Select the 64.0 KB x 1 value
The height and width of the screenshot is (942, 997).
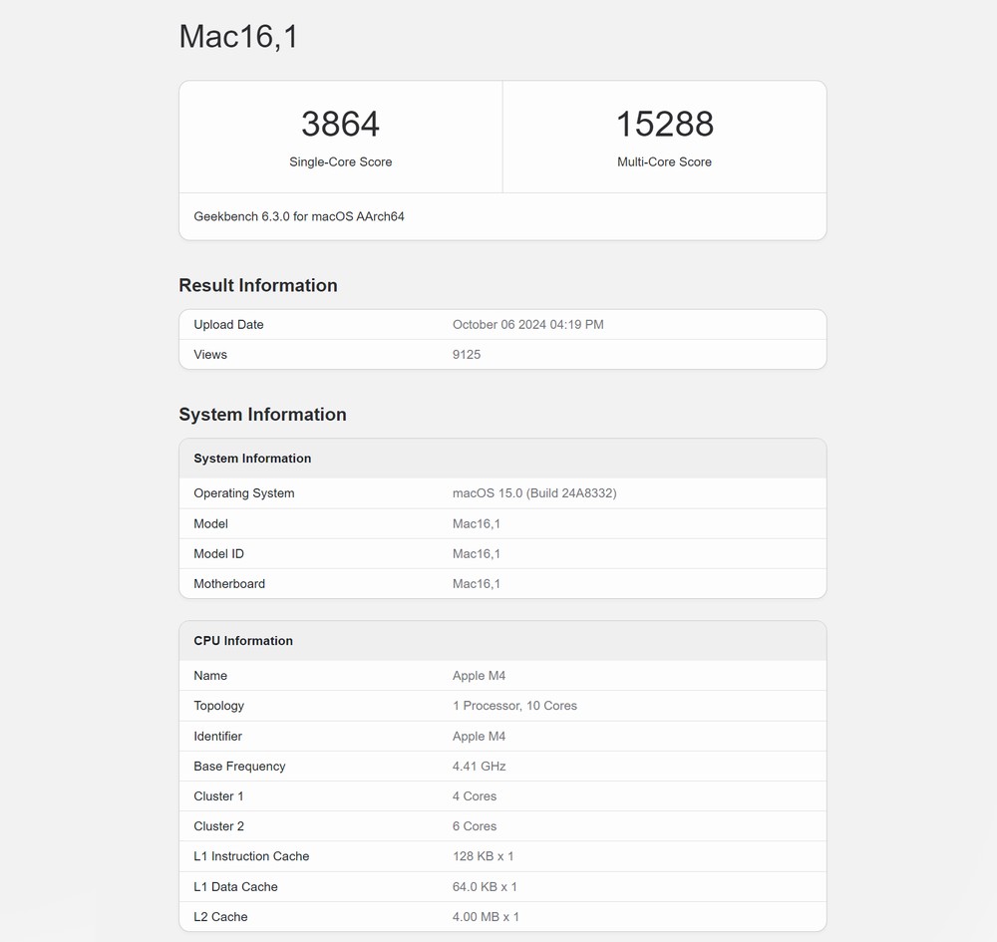485,887
